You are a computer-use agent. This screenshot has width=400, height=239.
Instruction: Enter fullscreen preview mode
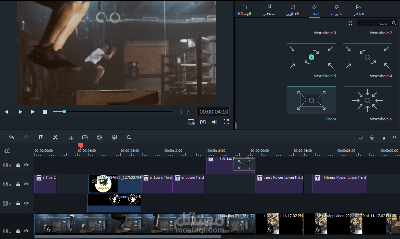tap(226, 122)
